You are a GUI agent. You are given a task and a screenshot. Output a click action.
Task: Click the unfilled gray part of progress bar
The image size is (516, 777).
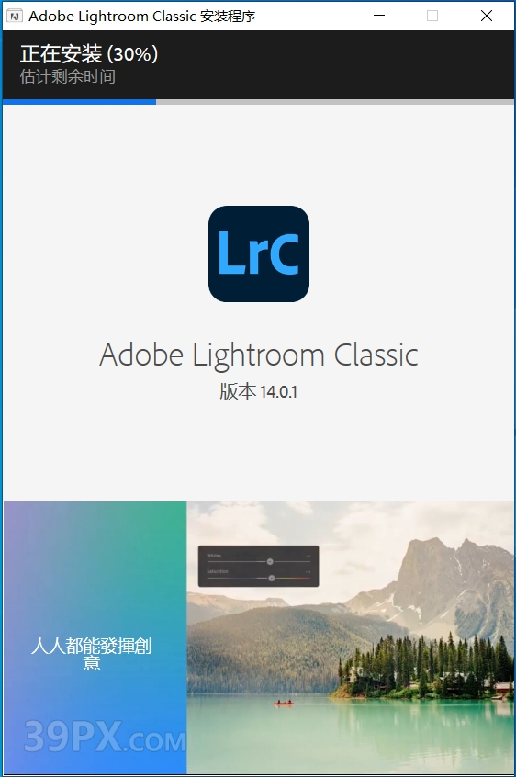click(x=335, y=102)
